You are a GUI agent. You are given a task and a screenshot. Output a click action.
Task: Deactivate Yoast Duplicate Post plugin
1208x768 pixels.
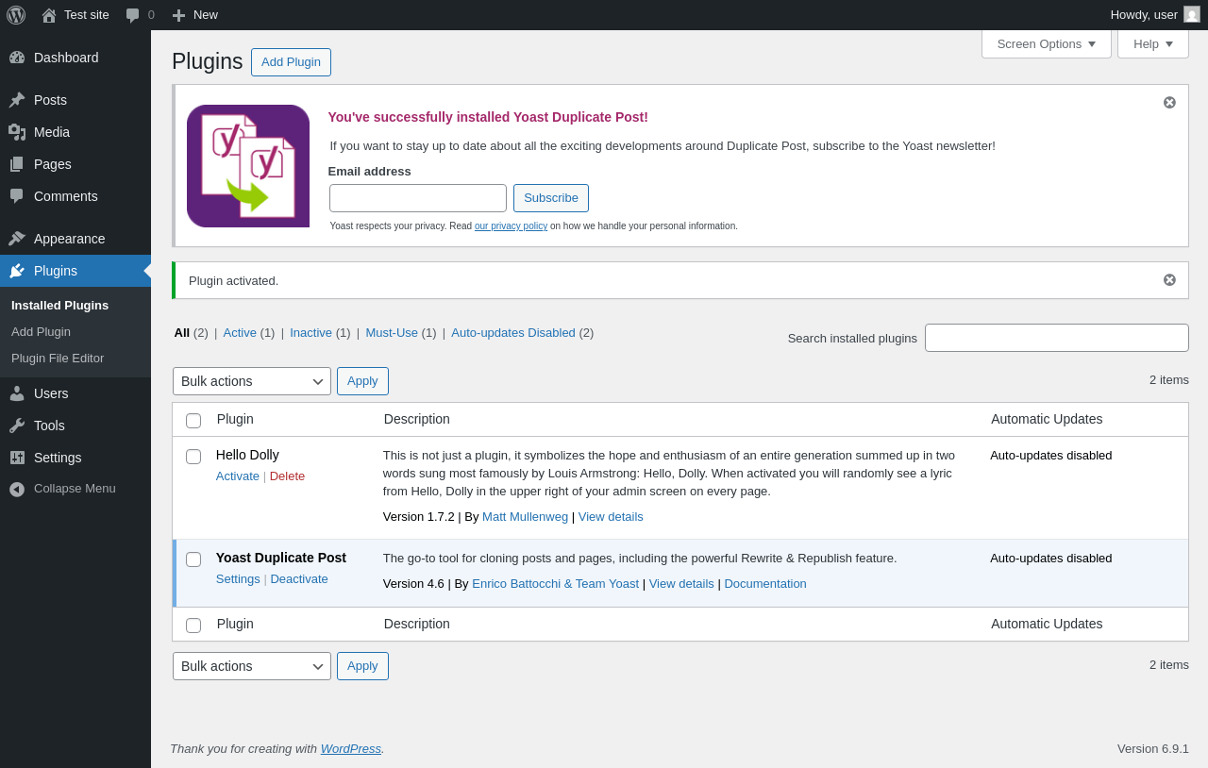pyautogui.click(x=299, y=579)
